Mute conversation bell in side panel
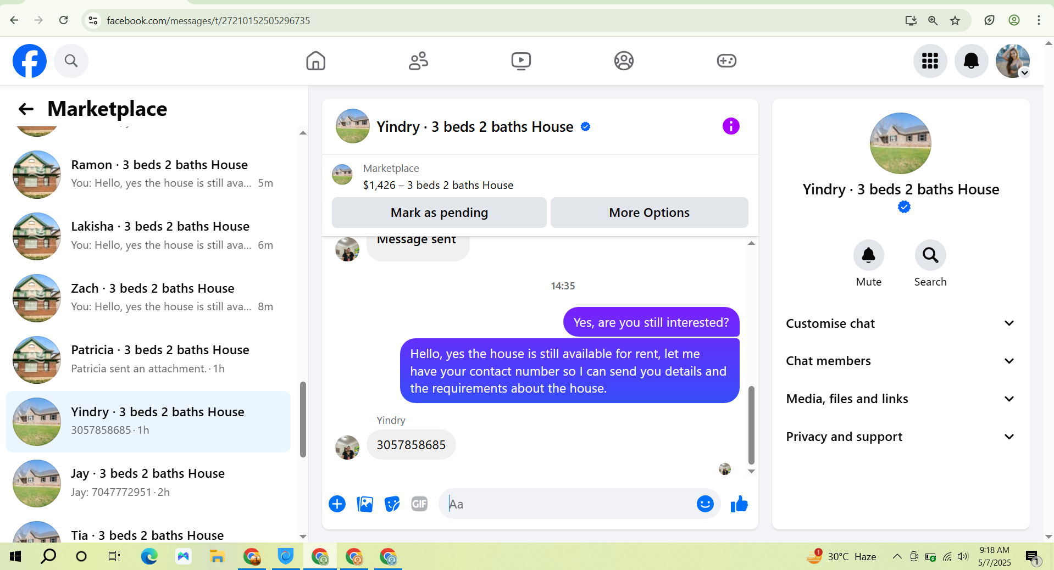This screenshot has width=1054, height=570. click(868, 255)
